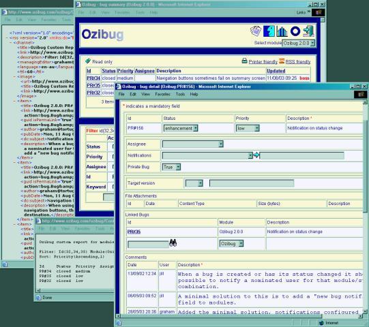The width and height of the screenshot is (369, 327).
Task: Click the status bar icon of XML window
Action: tap(5, 264)
